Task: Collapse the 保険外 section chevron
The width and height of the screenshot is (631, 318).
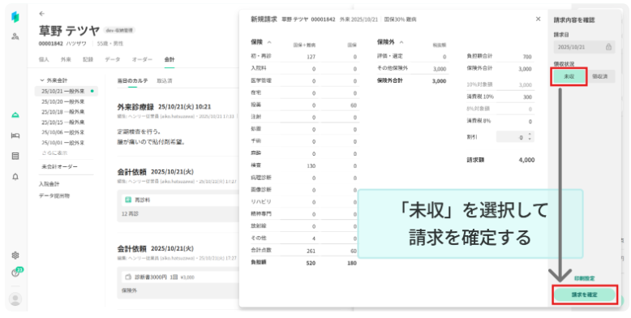Action: pos(401,42)
